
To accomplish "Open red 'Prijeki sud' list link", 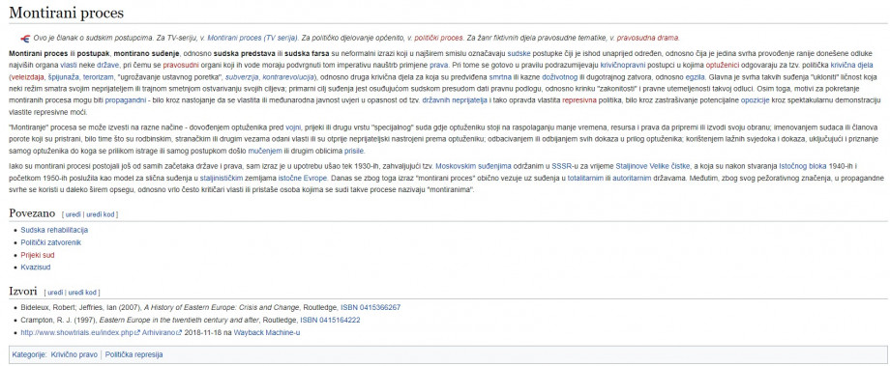I will point(38,255).
